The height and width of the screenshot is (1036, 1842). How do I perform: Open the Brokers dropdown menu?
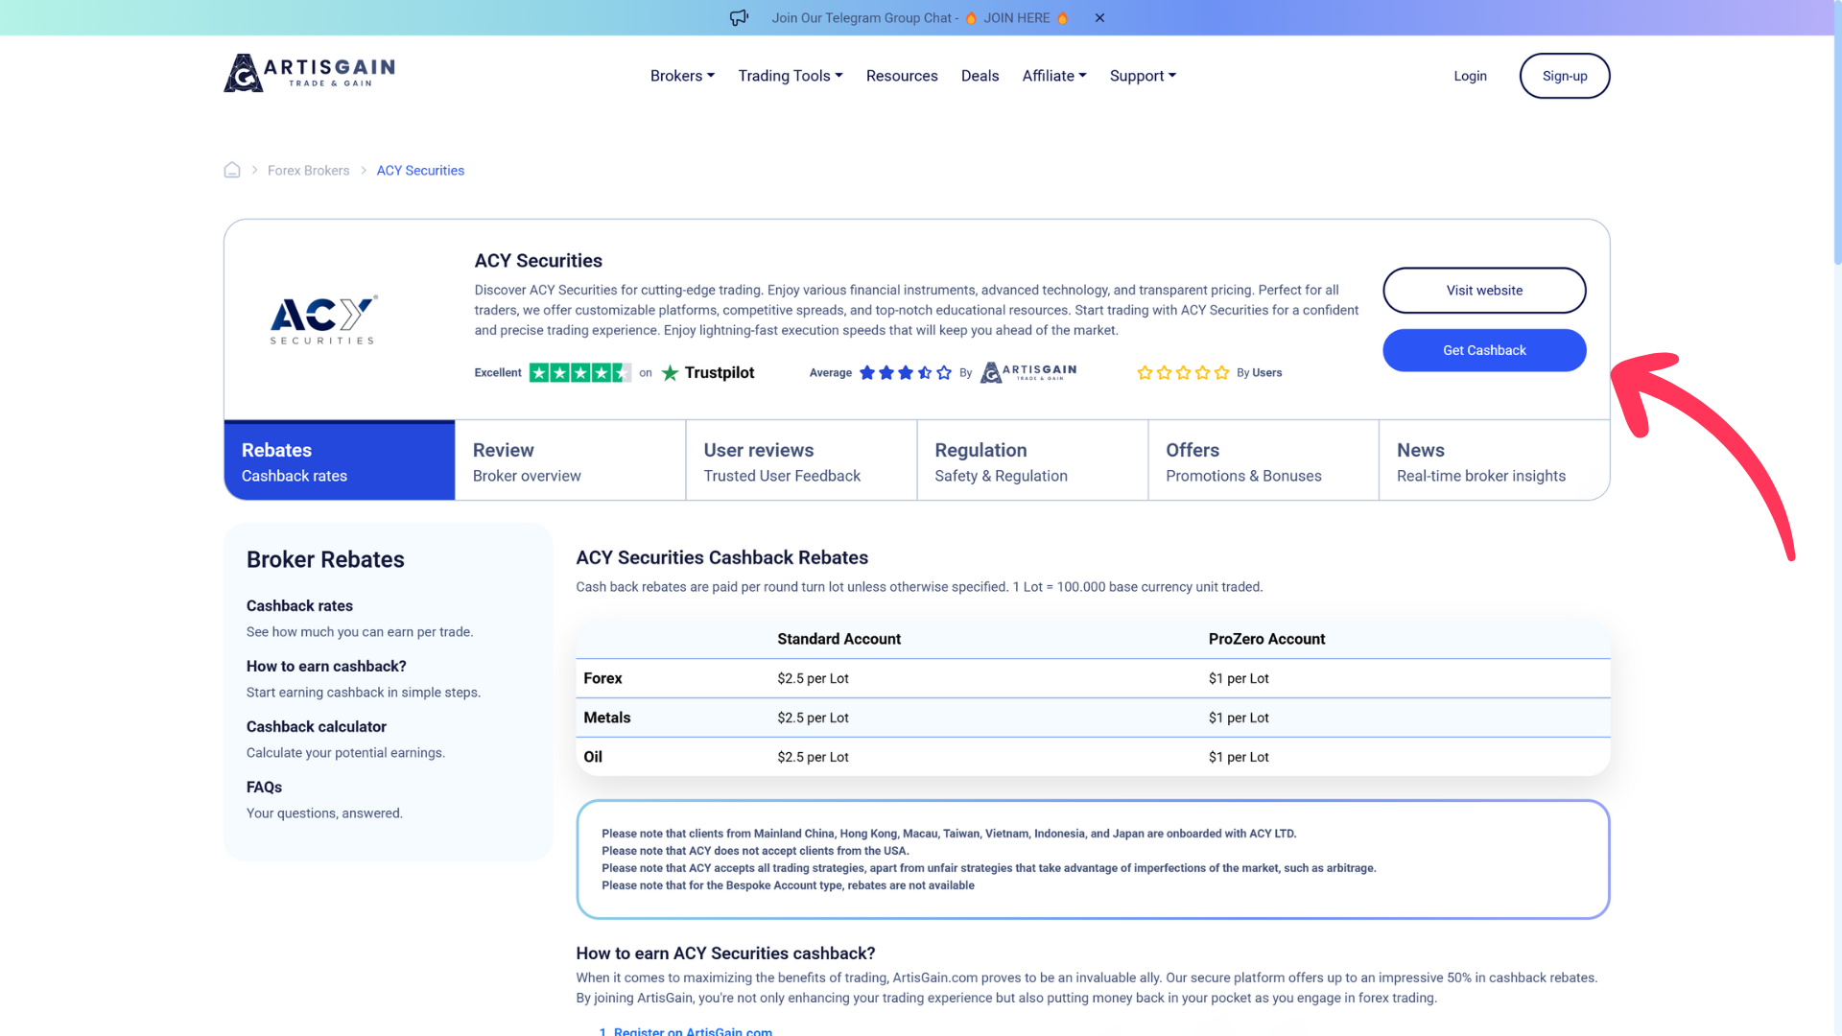[x=682, y=76]
